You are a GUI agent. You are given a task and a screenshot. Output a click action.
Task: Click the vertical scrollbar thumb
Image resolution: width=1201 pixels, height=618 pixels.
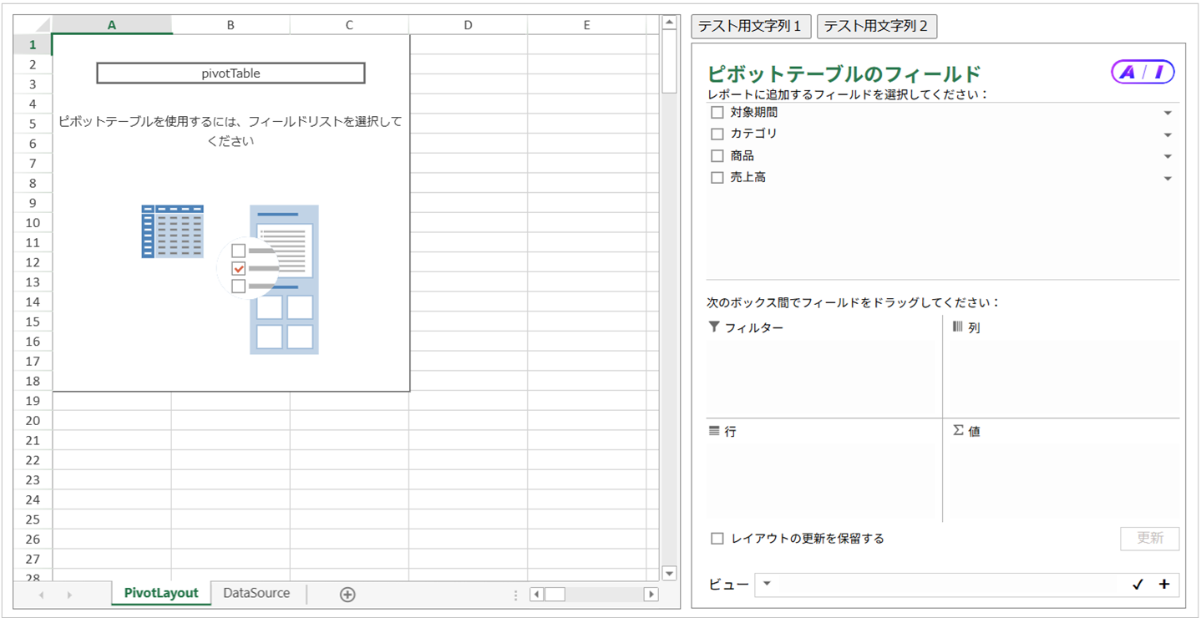[669, 63]
